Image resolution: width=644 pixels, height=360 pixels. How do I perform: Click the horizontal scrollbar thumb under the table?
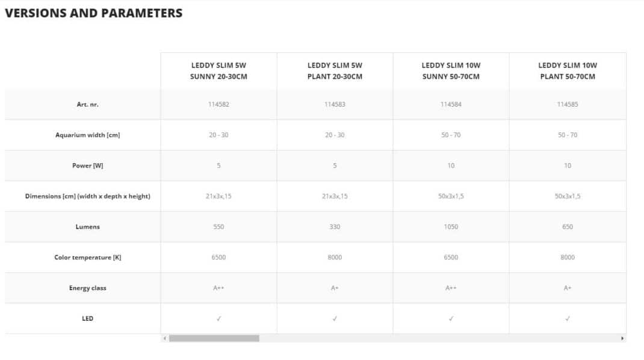[x=214, y=338]
